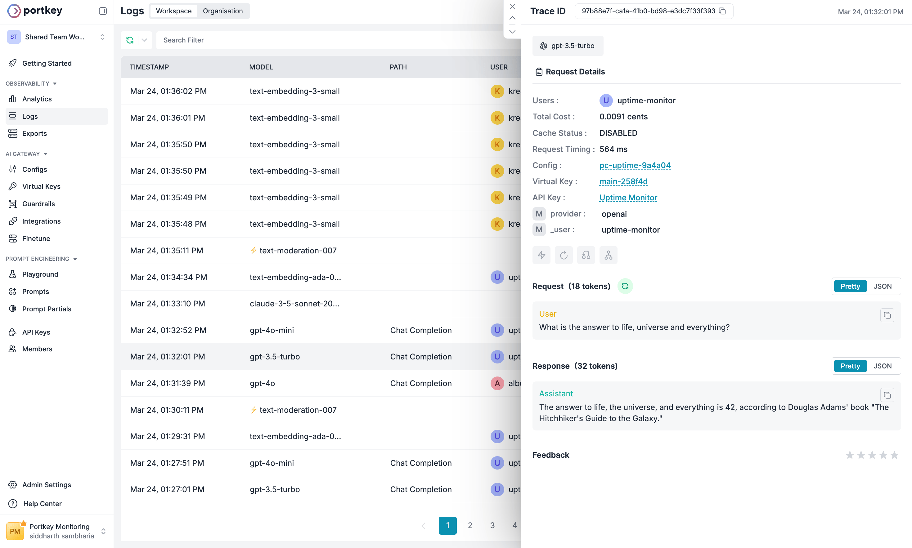Select the gpt-4o-mini row at 01:32:52 PM
The image size is (912, 548).
[x=321, y=330]
